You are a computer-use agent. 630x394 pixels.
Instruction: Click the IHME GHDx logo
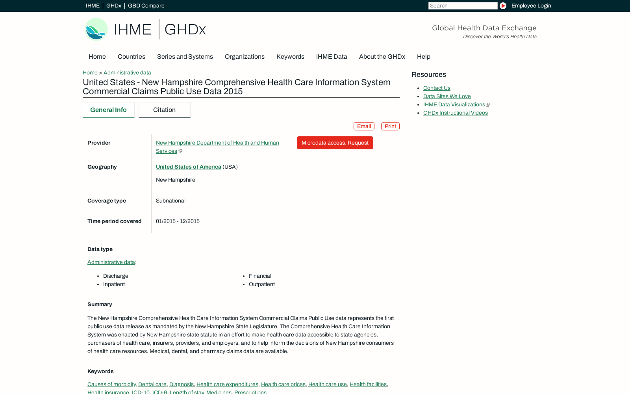click(x=145, y=29)
